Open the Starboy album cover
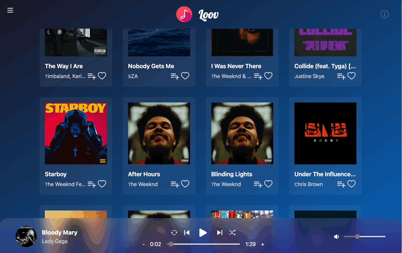The image size is (402, 253). [76, 133]
